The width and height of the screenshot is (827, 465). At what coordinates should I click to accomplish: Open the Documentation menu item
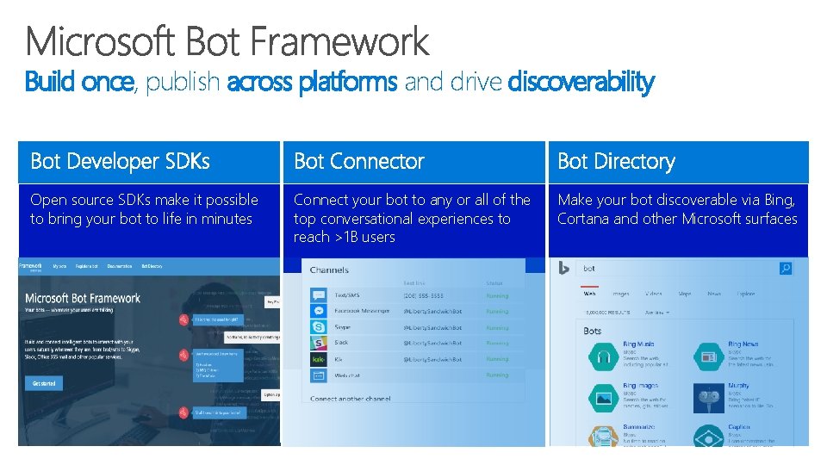point(120,266)
